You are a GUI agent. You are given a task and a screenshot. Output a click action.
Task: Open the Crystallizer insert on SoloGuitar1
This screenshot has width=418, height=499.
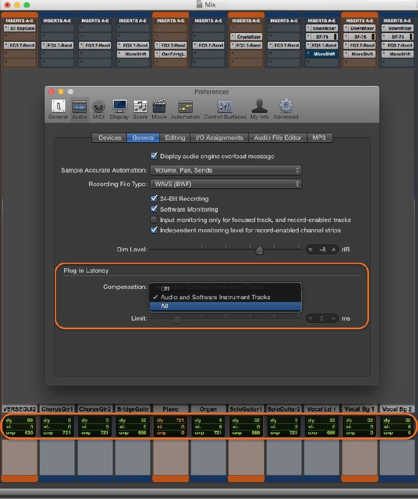[x=247, y=37]
